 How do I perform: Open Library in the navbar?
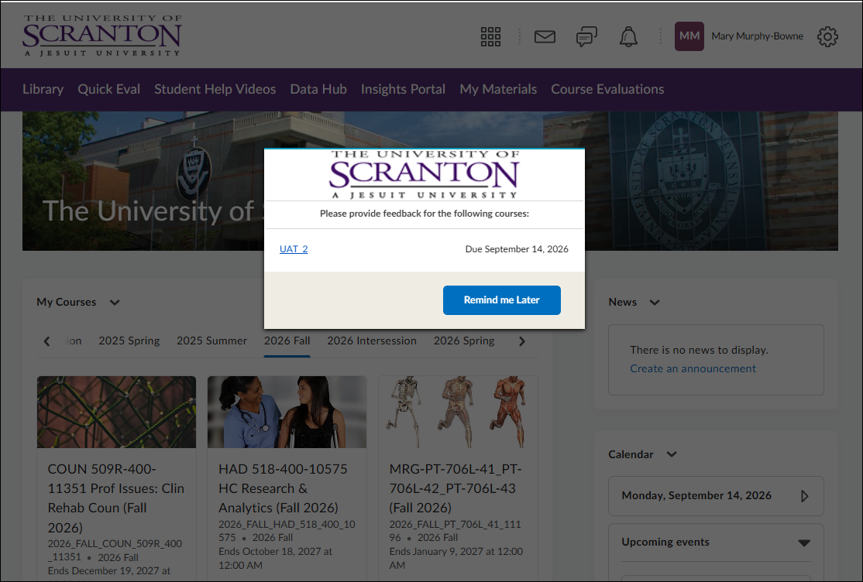tap(43, 89)
